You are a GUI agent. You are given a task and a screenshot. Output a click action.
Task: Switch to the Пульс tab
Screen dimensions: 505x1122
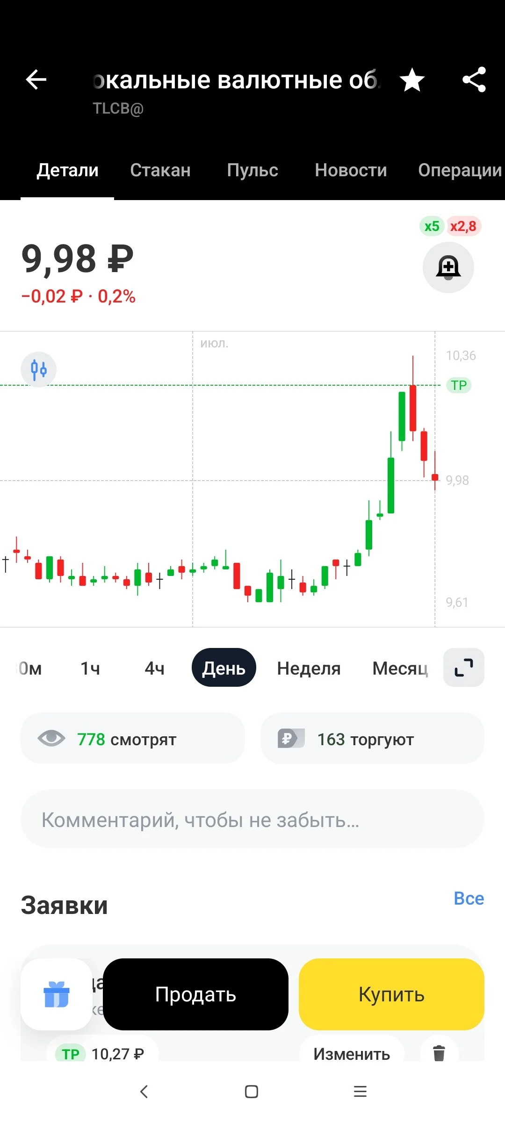tap(252, 170)
